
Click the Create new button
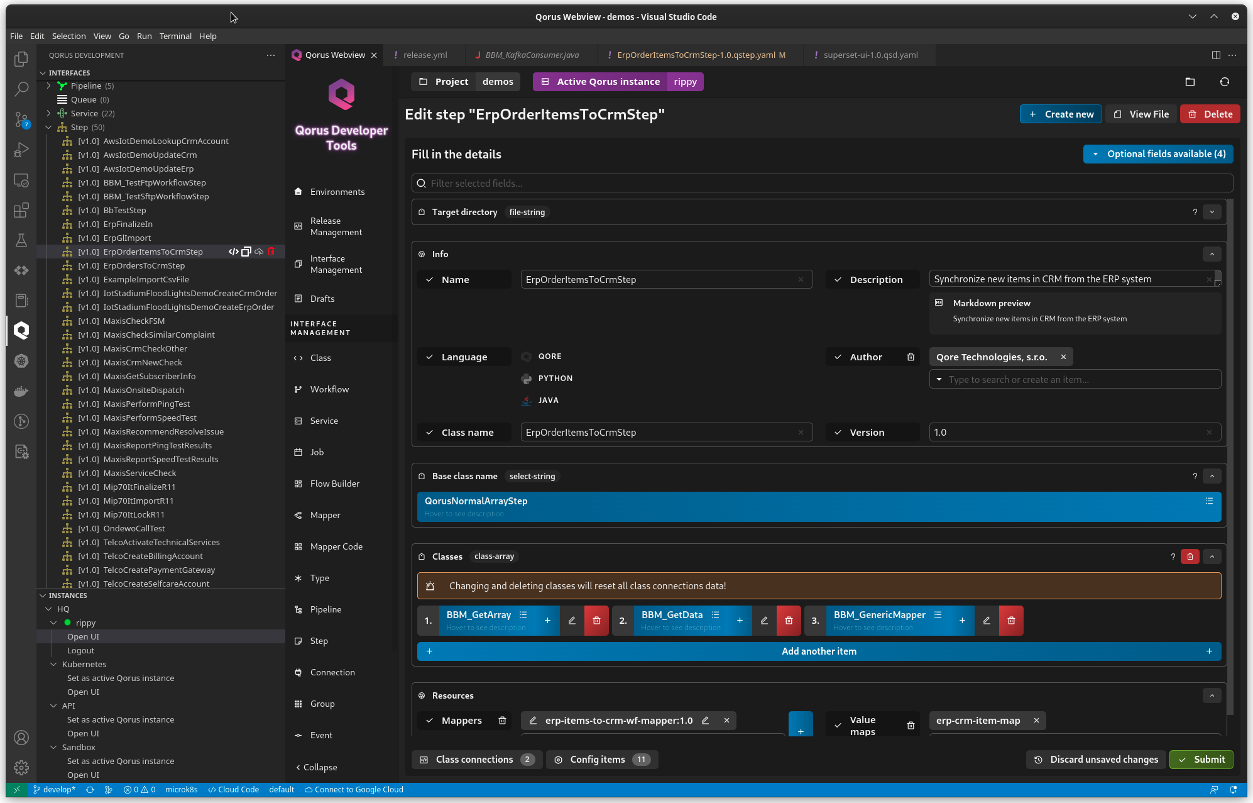[1061, 114]
